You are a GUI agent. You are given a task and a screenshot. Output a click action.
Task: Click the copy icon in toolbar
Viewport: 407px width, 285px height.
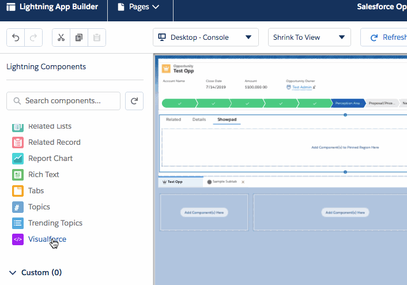(79, 37)
